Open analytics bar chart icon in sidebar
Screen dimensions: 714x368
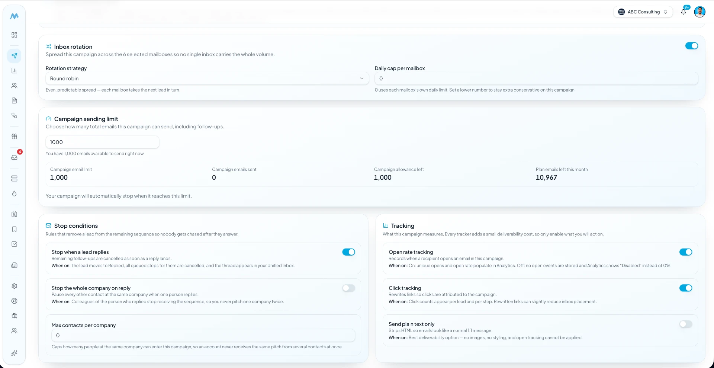coord(14,71)
